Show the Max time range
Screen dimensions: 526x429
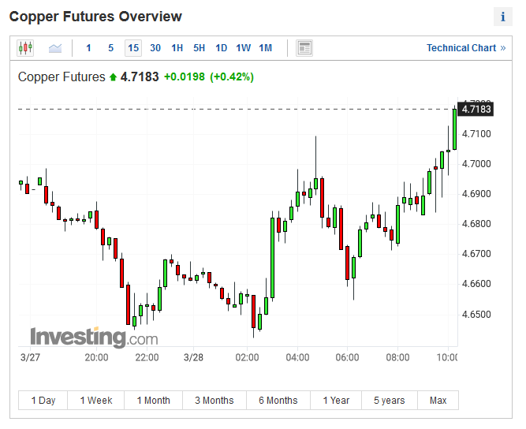438,401
